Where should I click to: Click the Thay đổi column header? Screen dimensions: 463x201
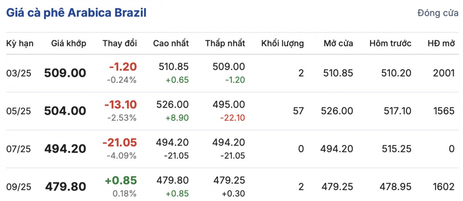tap(120, 44)
